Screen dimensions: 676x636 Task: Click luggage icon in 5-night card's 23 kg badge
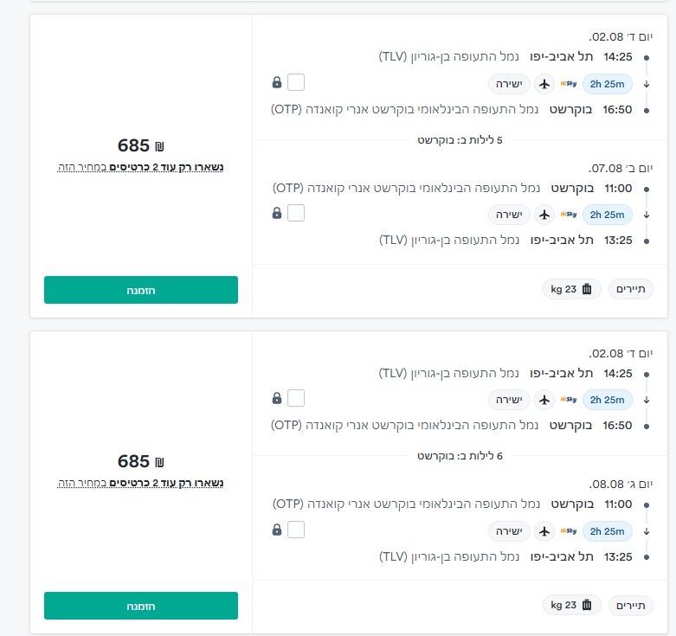point(587,289)
